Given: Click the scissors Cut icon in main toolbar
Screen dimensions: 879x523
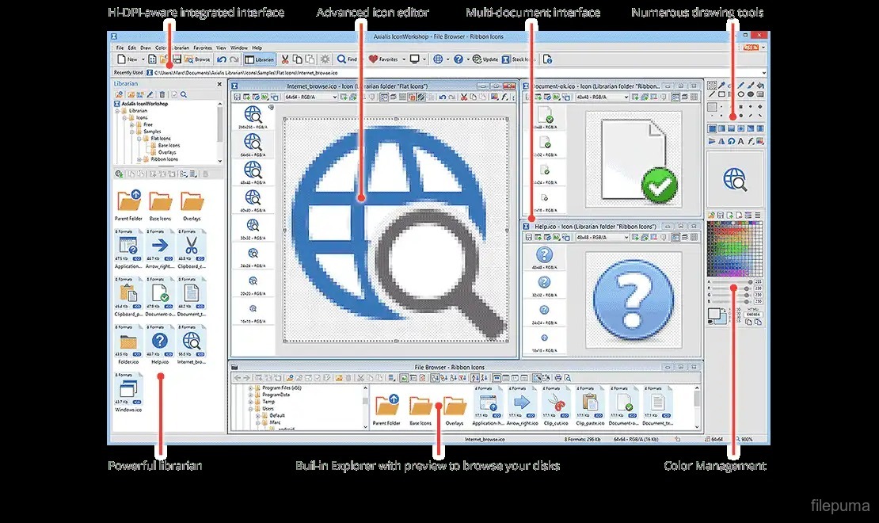Looking at the screenshot, I should tap(285, 59).
